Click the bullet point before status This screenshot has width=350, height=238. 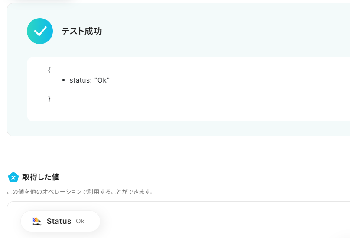coord(64,81)
